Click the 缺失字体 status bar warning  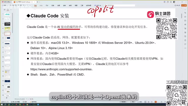coord(33,102)
